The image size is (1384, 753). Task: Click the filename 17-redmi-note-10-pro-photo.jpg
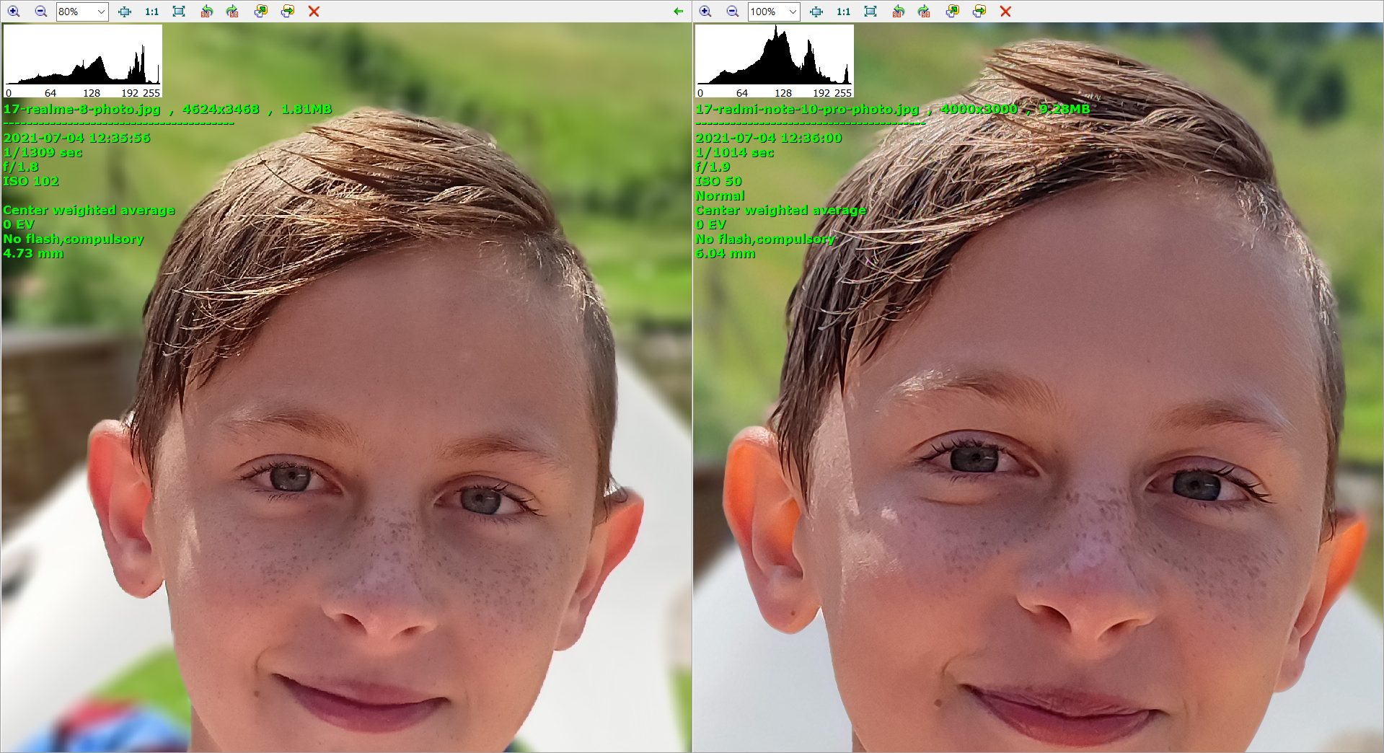807,109
